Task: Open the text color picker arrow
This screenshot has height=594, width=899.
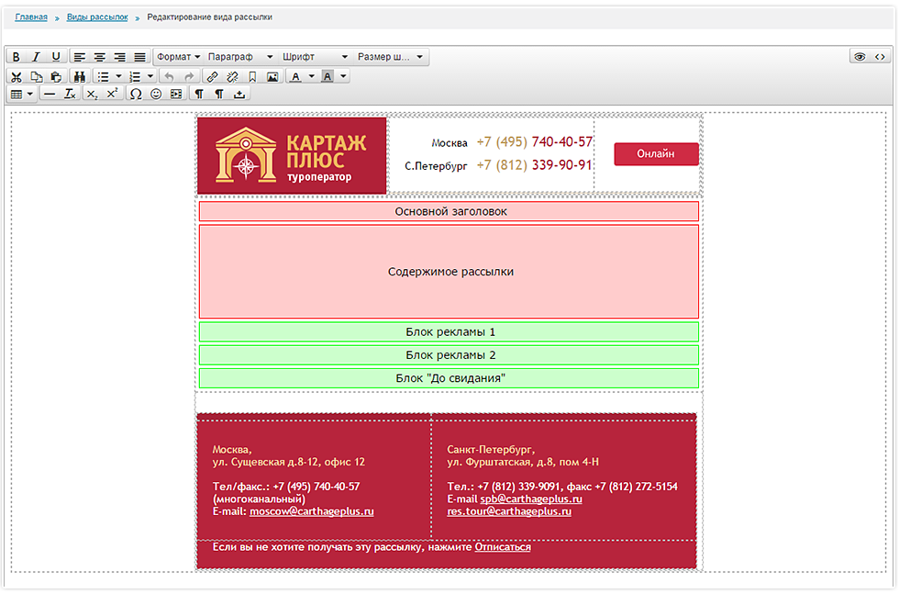Action: coord(311,77)
